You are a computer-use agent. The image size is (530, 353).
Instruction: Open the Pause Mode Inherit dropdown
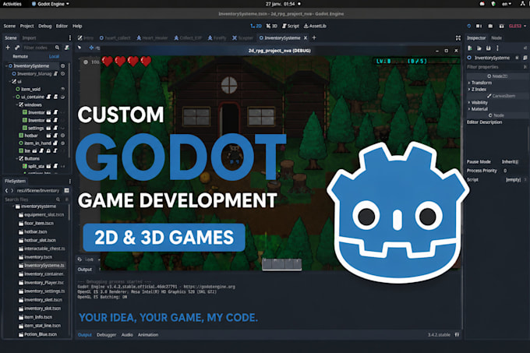coord(511,162)
